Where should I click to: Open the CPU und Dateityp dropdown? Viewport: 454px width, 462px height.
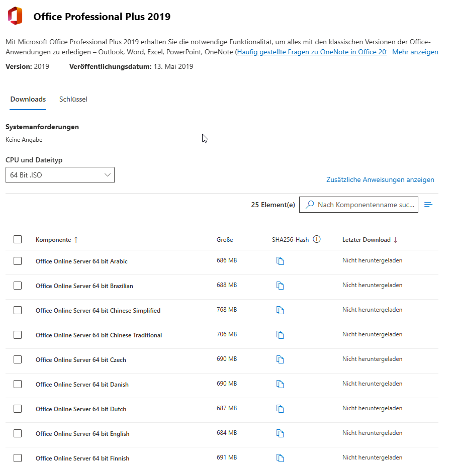tap(60, 175)
